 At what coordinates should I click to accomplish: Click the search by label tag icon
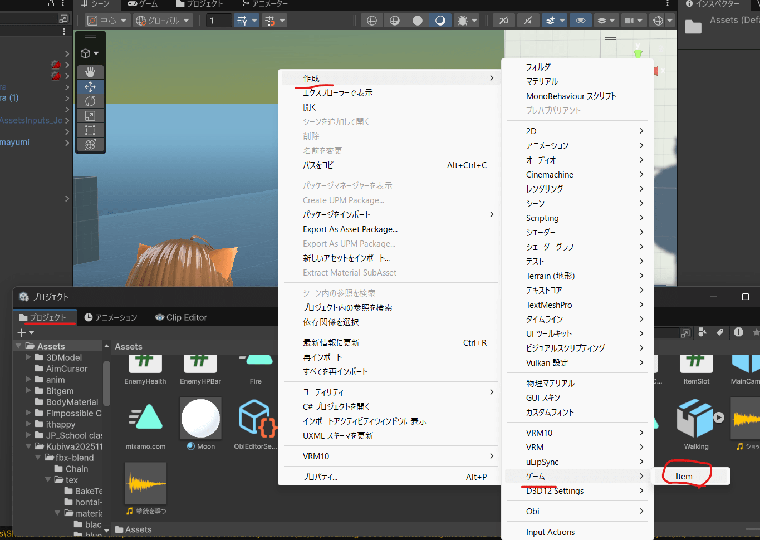tap(720, 332)
